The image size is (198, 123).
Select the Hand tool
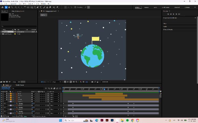[x=9, y=7]
